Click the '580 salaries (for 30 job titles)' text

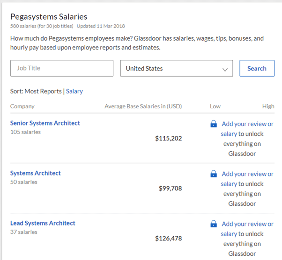pyautogui.click(x=42, y=26)
